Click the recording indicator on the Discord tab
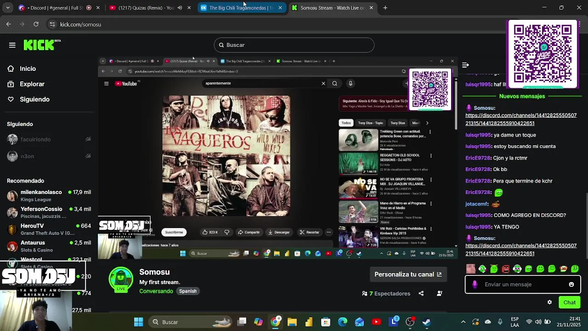The image size is (588, 331). [89, 8]
